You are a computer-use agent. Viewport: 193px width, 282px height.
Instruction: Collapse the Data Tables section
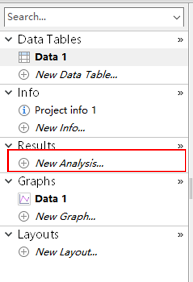[8, 39]
